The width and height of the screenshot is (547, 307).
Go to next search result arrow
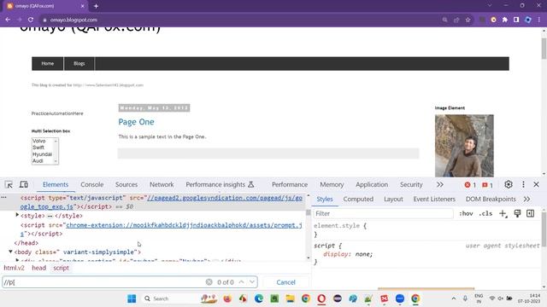252,282
